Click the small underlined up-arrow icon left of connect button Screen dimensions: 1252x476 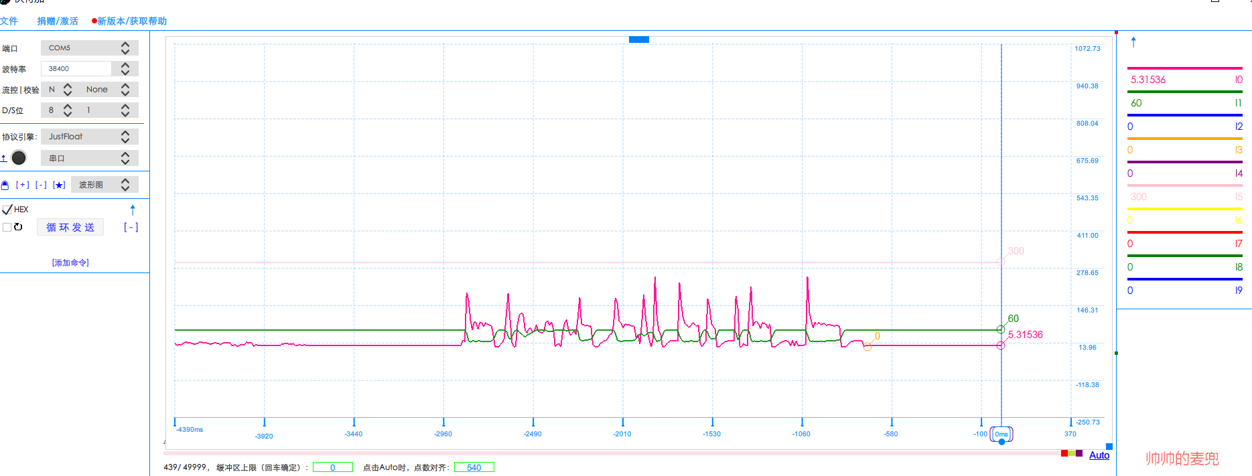[x=3, y=158]
